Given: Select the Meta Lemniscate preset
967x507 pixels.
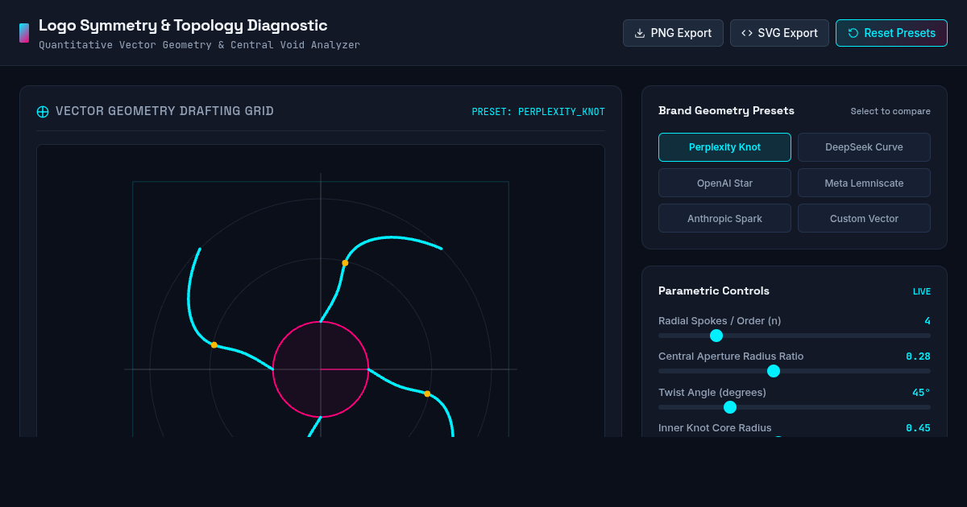Looking at the screenshot, I should click(864, 183).
